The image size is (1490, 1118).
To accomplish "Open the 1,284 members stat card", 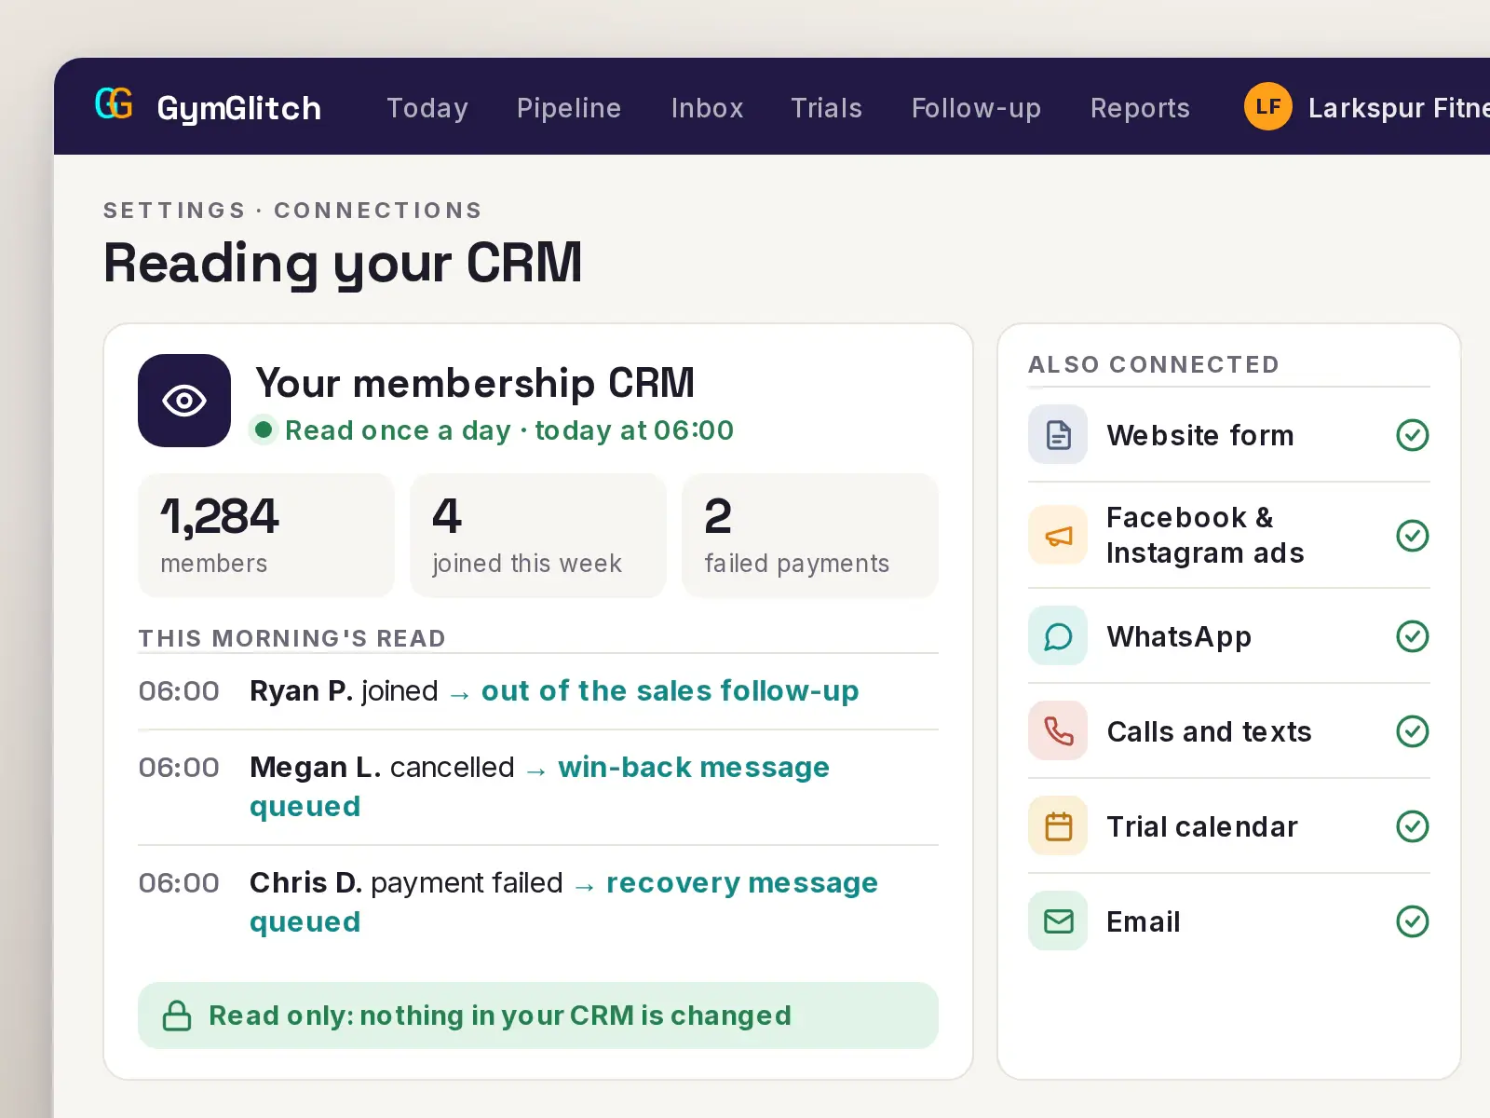I will [266, 535].
